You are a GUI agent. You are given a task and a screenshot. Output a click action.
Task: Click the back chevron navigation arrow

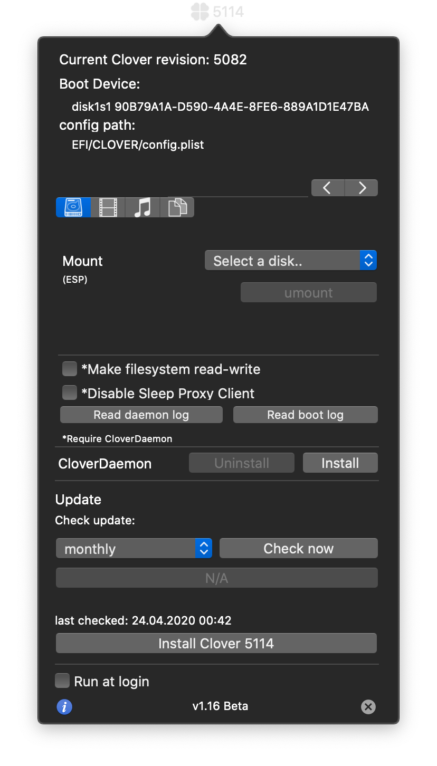point(327,187)
